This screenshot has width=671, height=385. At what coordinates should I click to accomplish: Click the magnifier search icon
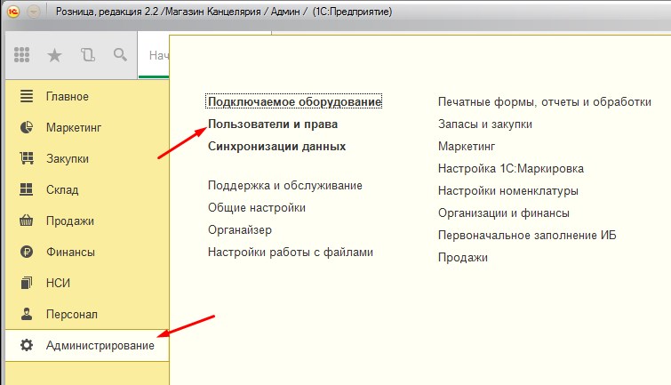pos(120,55)
